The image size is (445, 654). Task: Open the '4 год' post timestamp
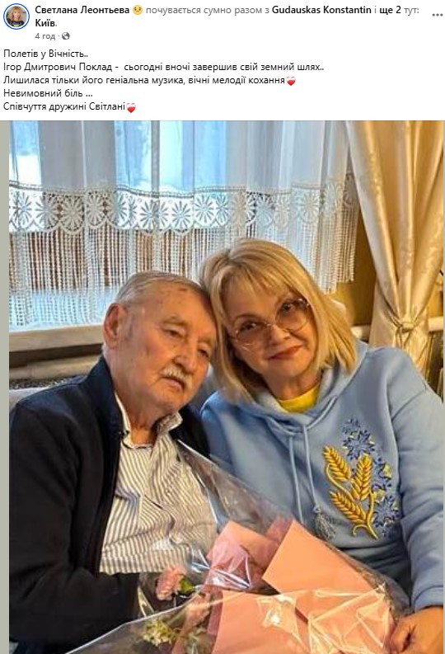tap(45, 36)
